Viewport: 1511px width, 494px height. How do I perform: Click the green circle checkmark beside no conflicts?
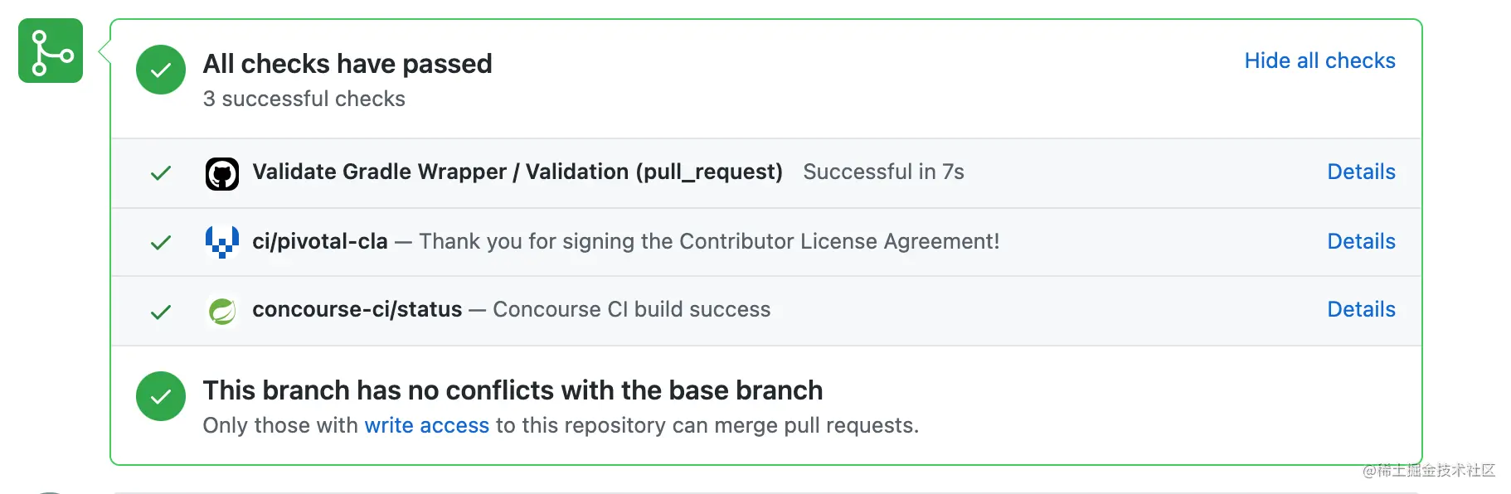point(161,396)
